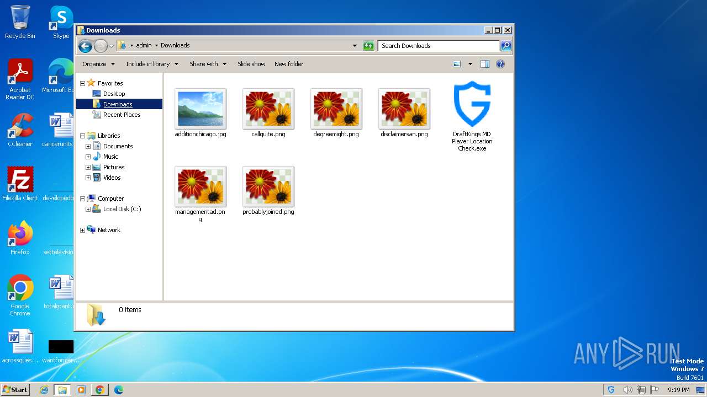Viewport: 707px width, 397px height.
Task: Expand the Music library
Action: tap(88, 157)
